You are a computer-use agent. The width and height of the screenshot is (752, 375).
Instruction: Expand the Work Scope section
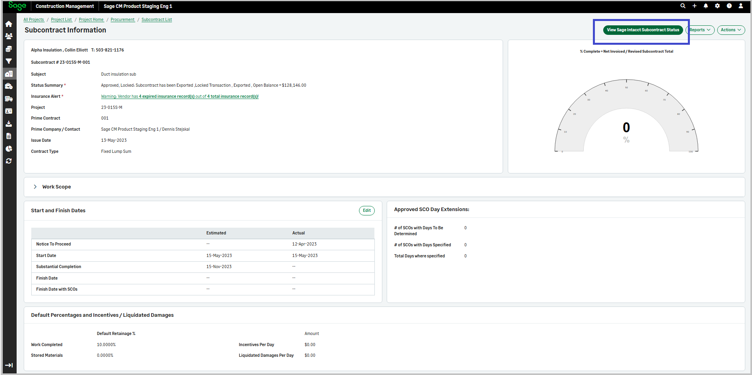35,187
